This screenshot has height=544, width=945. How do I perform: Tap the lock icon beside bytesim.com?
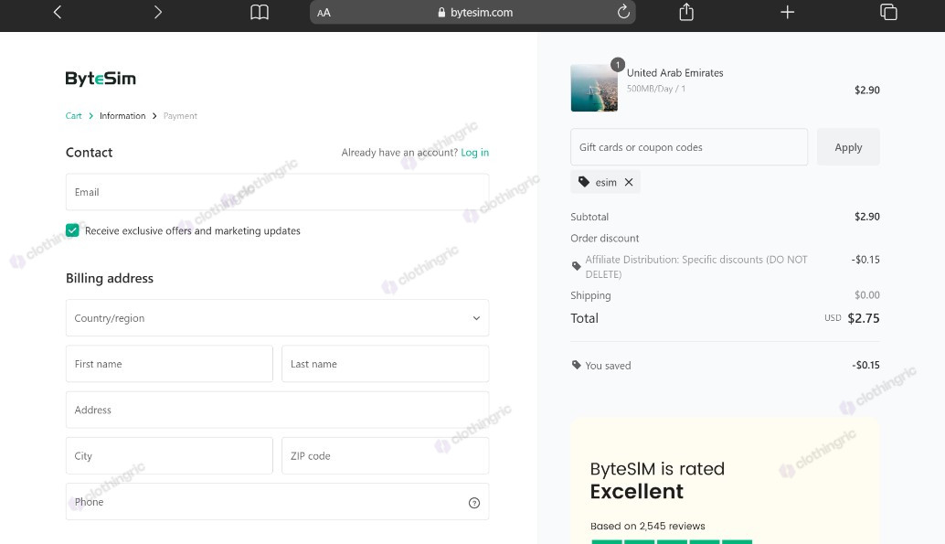pos(441,12)
